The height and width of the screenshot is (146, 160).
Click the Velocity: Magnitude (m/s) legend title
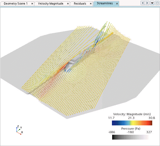132,114
